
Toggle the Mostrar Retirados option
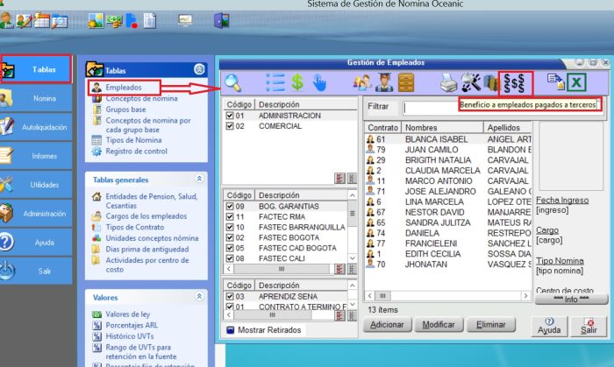(231, 330)
